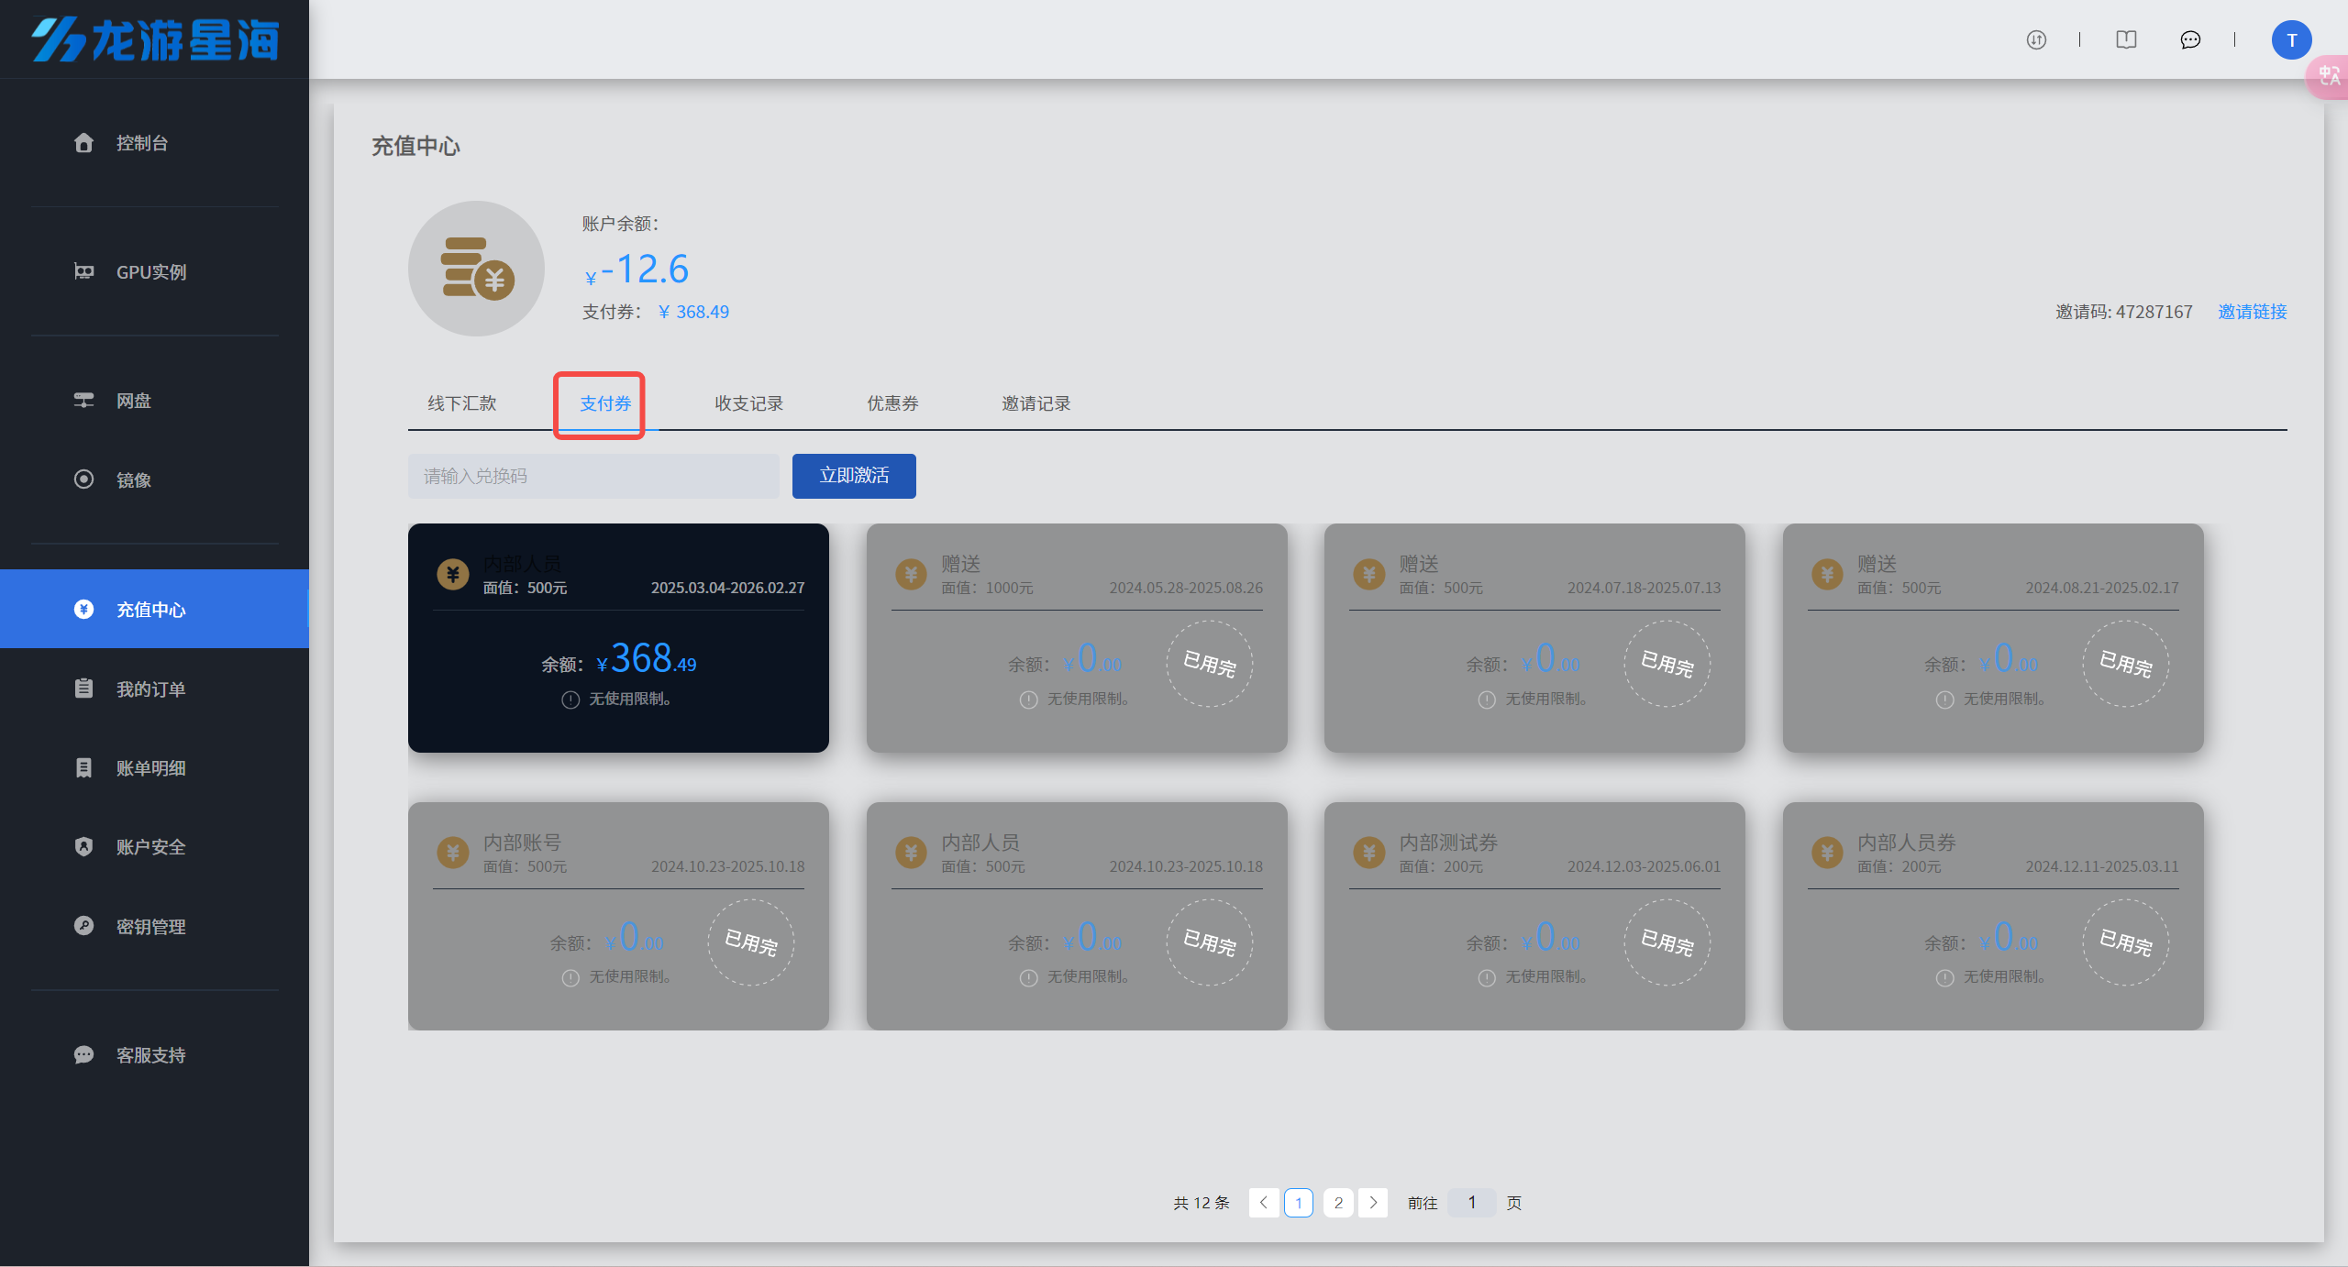
Task: Go to next pagination page arrow
Action: click(1373, 1202)
